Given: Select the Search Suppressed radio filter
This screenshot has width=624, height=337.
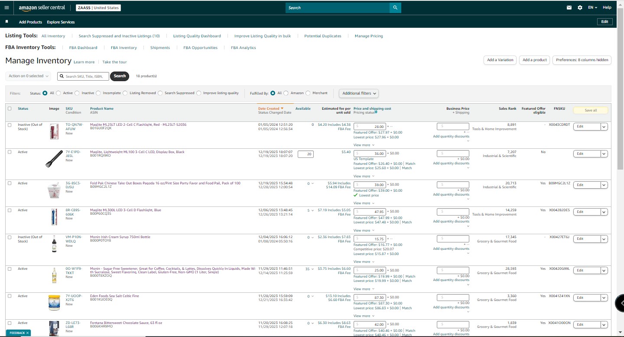Looking at the screenshot, I should point(160,93).
